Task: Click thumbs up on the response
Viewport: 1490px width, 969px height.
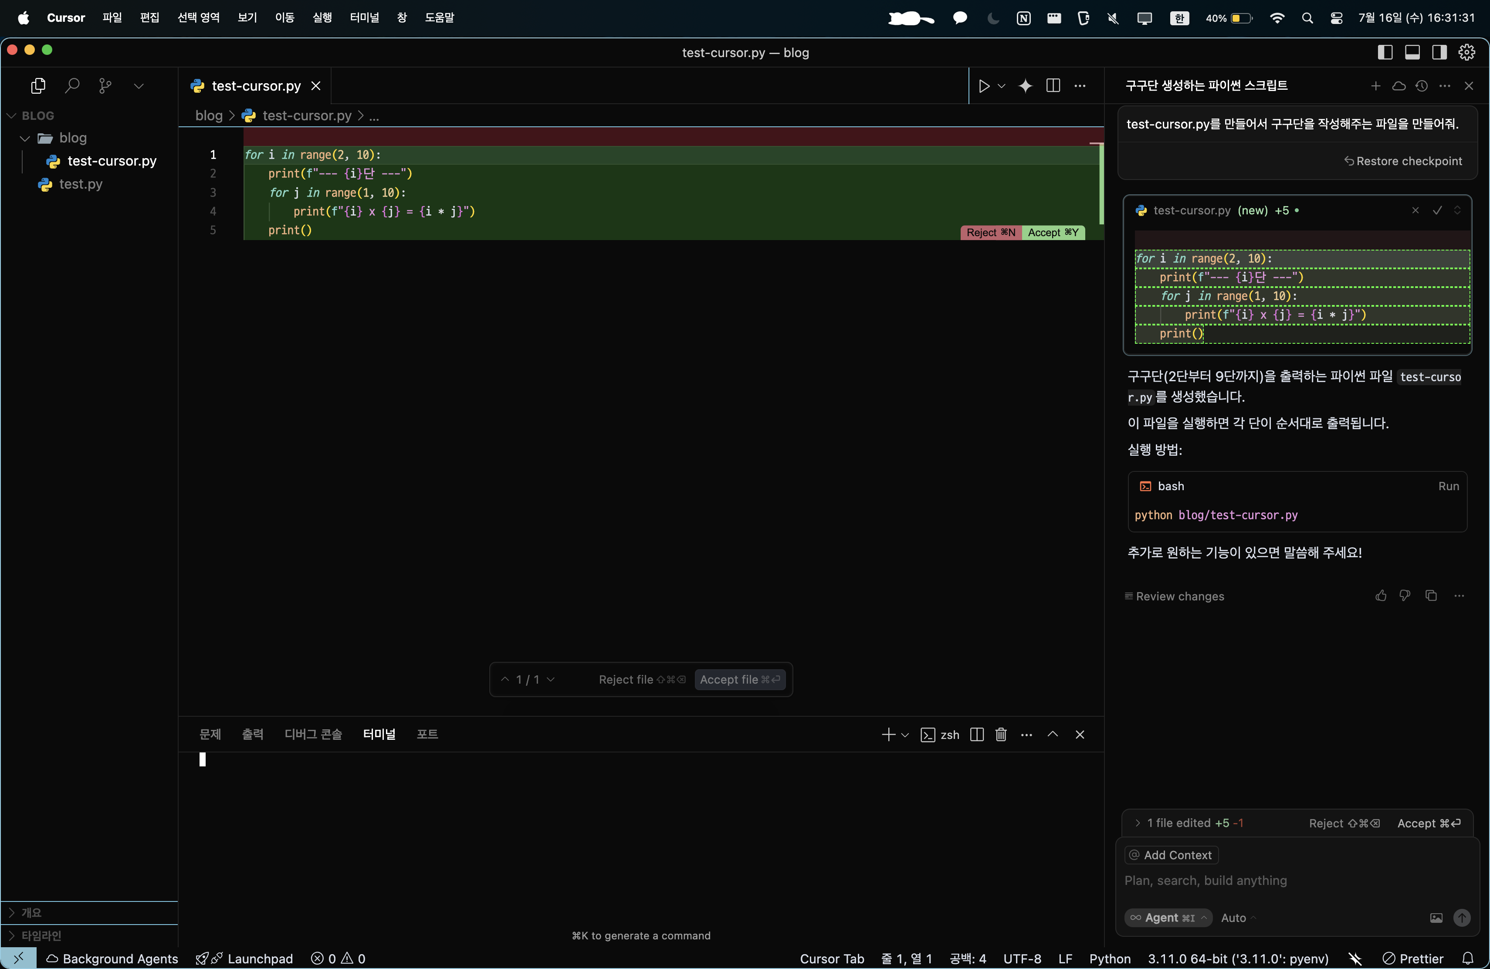Action: click(x=1381, y=595)
